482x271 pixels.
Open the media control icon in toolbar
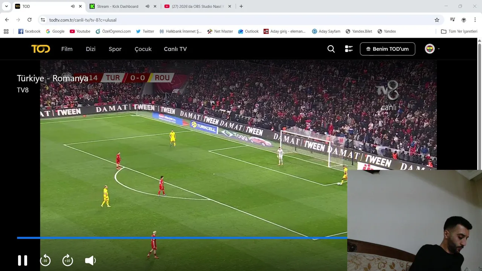[452, 20]
